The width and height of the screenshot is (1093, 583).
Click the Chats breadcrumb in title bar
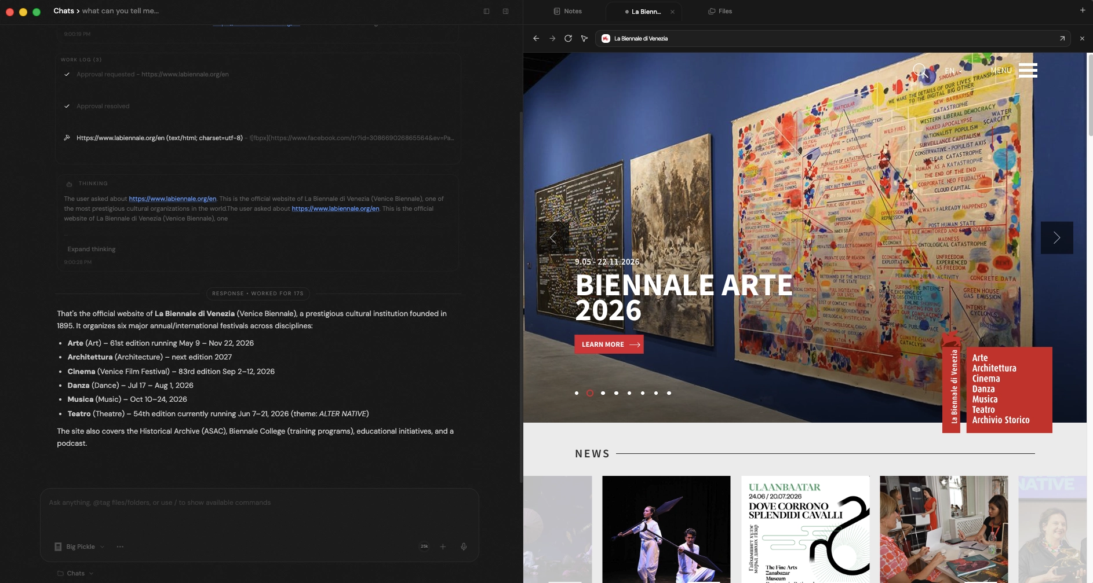(64, 10)
